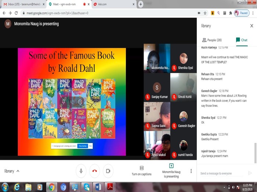Switch to the People (28) tab
This screenshot has height=192, width=257.
tap(212, 40)
